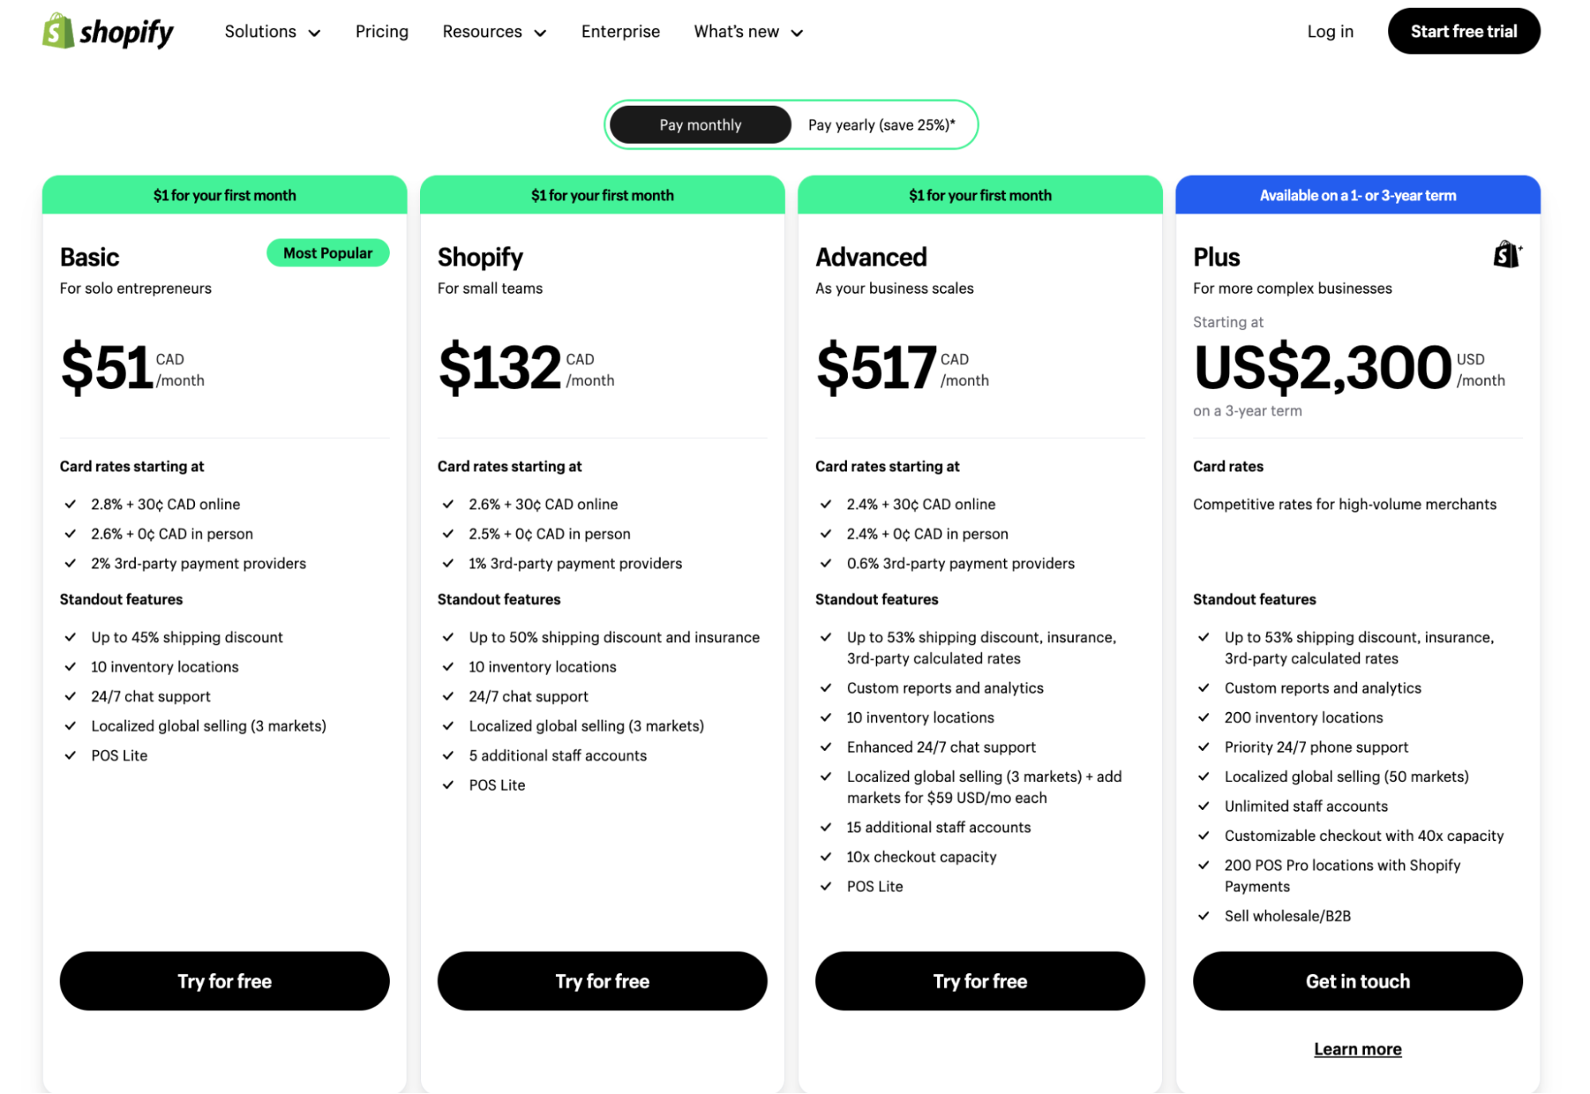Click the Shopify logo in the header

[107, 32]
